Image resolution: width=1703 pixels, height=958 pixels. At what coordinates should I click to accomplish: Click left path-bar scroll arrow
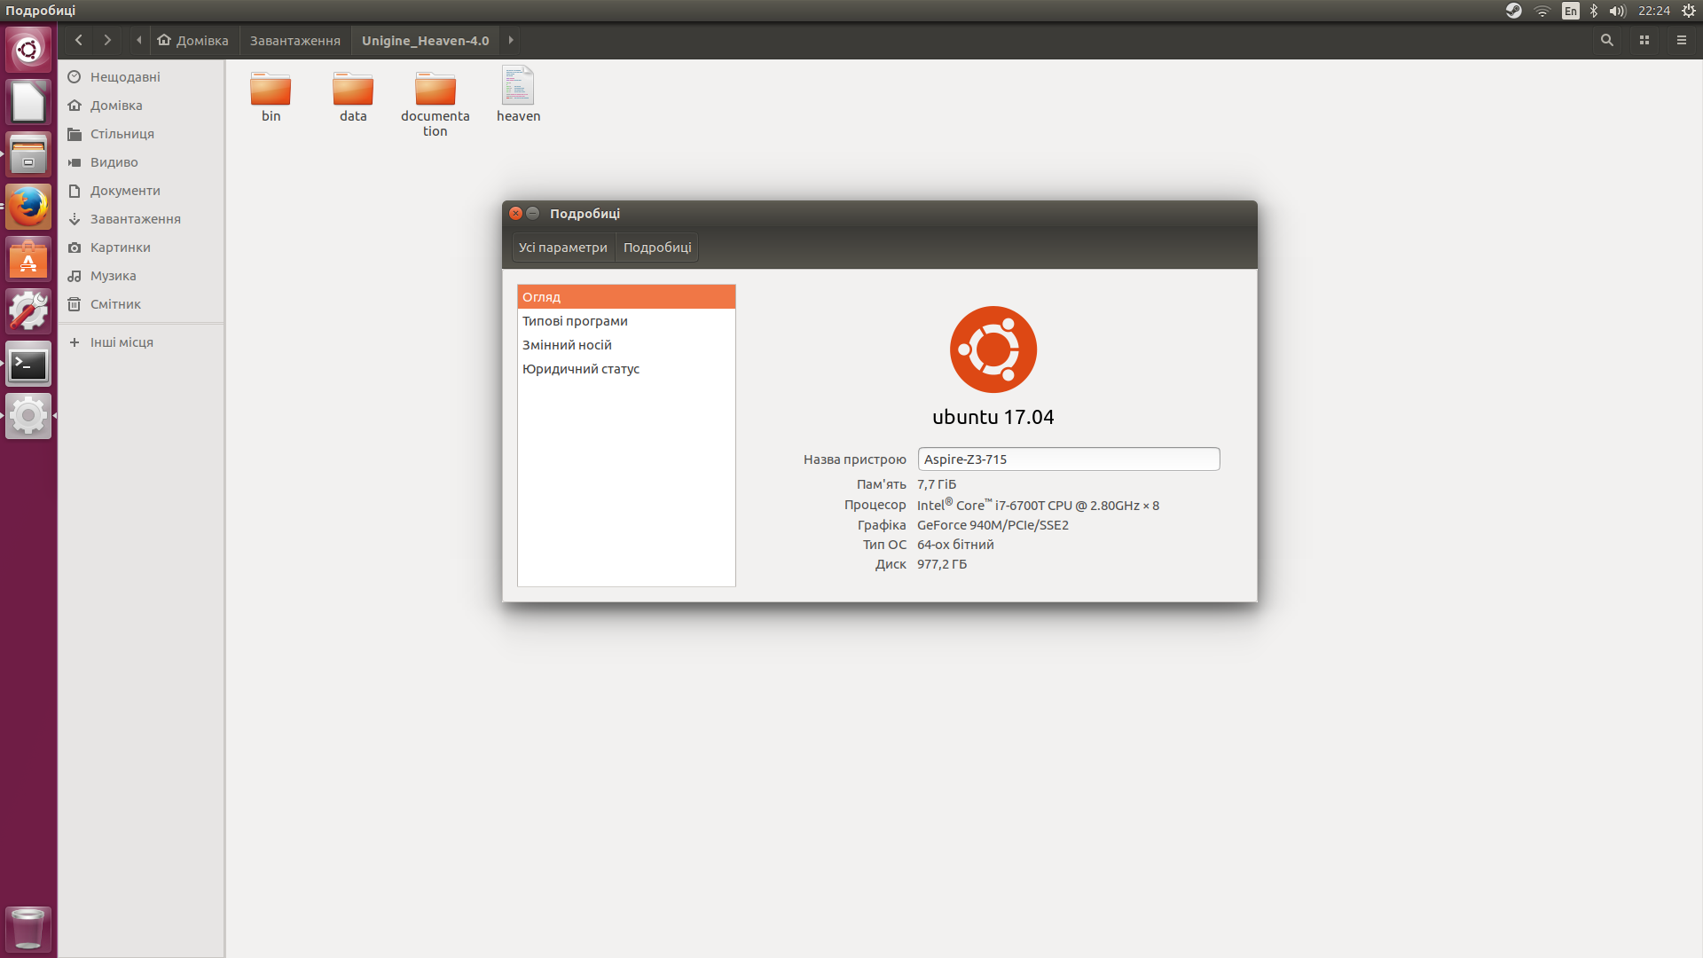pos(139,40)
